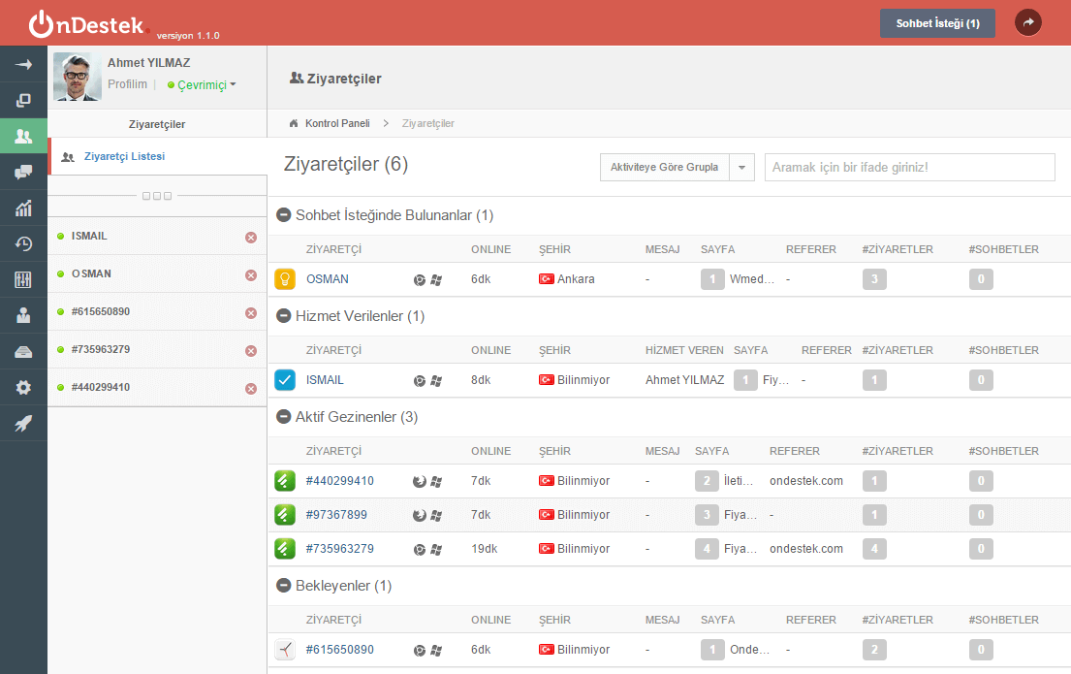Image resolution: width=1071 pixels, height=674 pixels.
Task: Open the sliders control sidebar icon
Action: pyautogui.click(x=23, y=280)
